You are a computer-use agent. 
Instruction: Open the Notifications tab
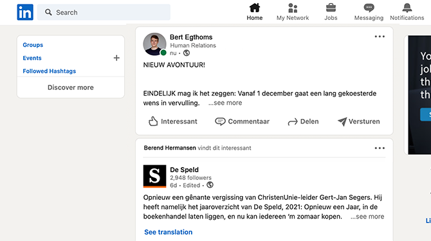click(x=407, y=12)
